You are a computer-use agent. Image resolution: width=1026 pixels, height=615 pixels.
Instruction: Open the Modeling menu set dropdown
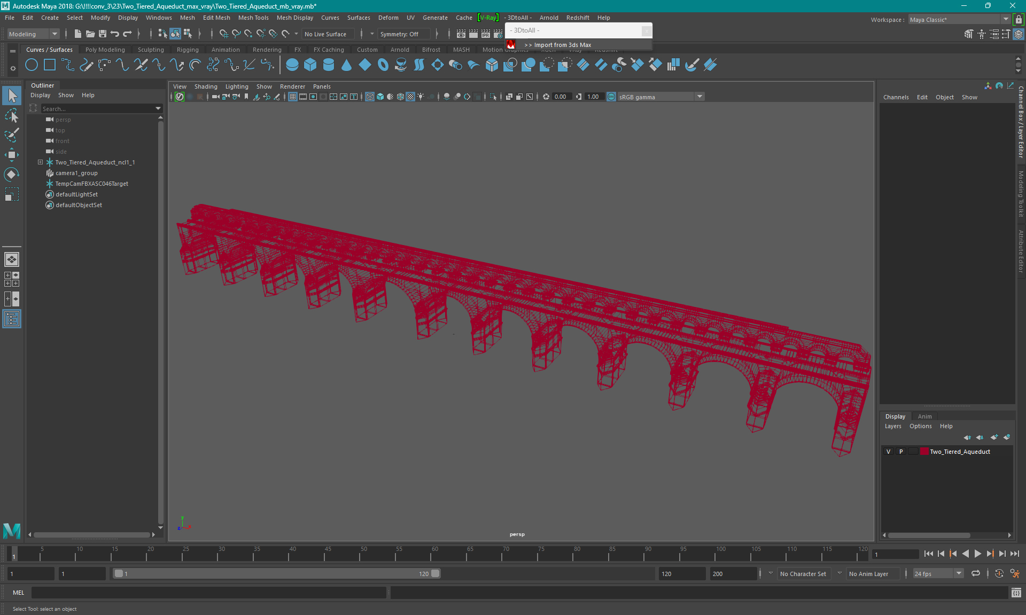33,34
